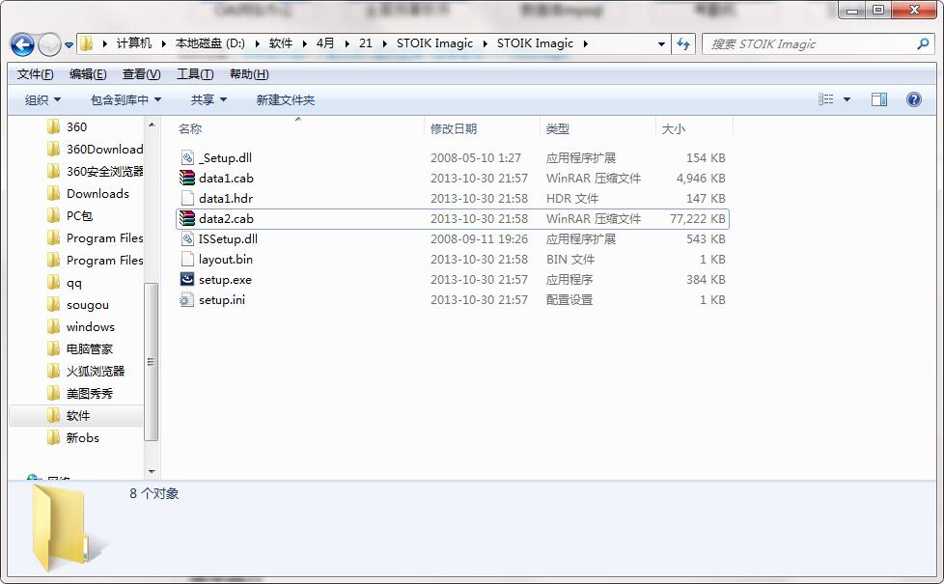Click the 4,946 KB size cell
The image size is (944, 584).
(700, 179)
